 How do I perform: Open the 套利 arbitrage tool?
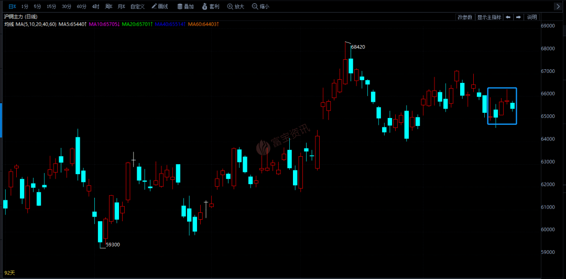point(211,6)
